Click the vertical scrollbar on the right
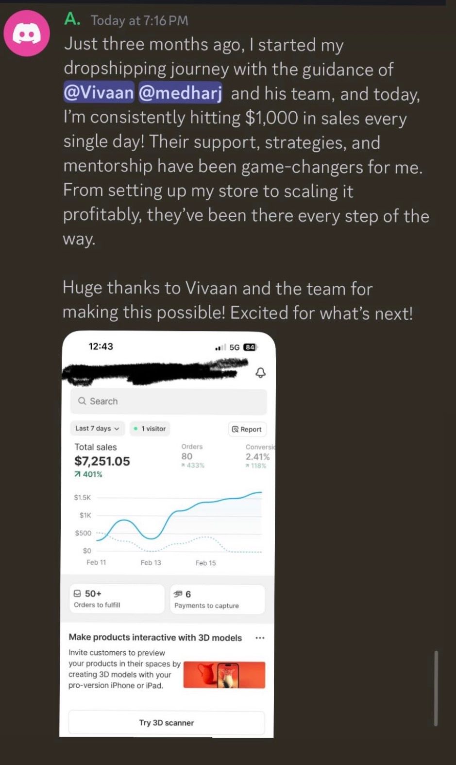The image size is (456, 765). (x=436, y=688)
